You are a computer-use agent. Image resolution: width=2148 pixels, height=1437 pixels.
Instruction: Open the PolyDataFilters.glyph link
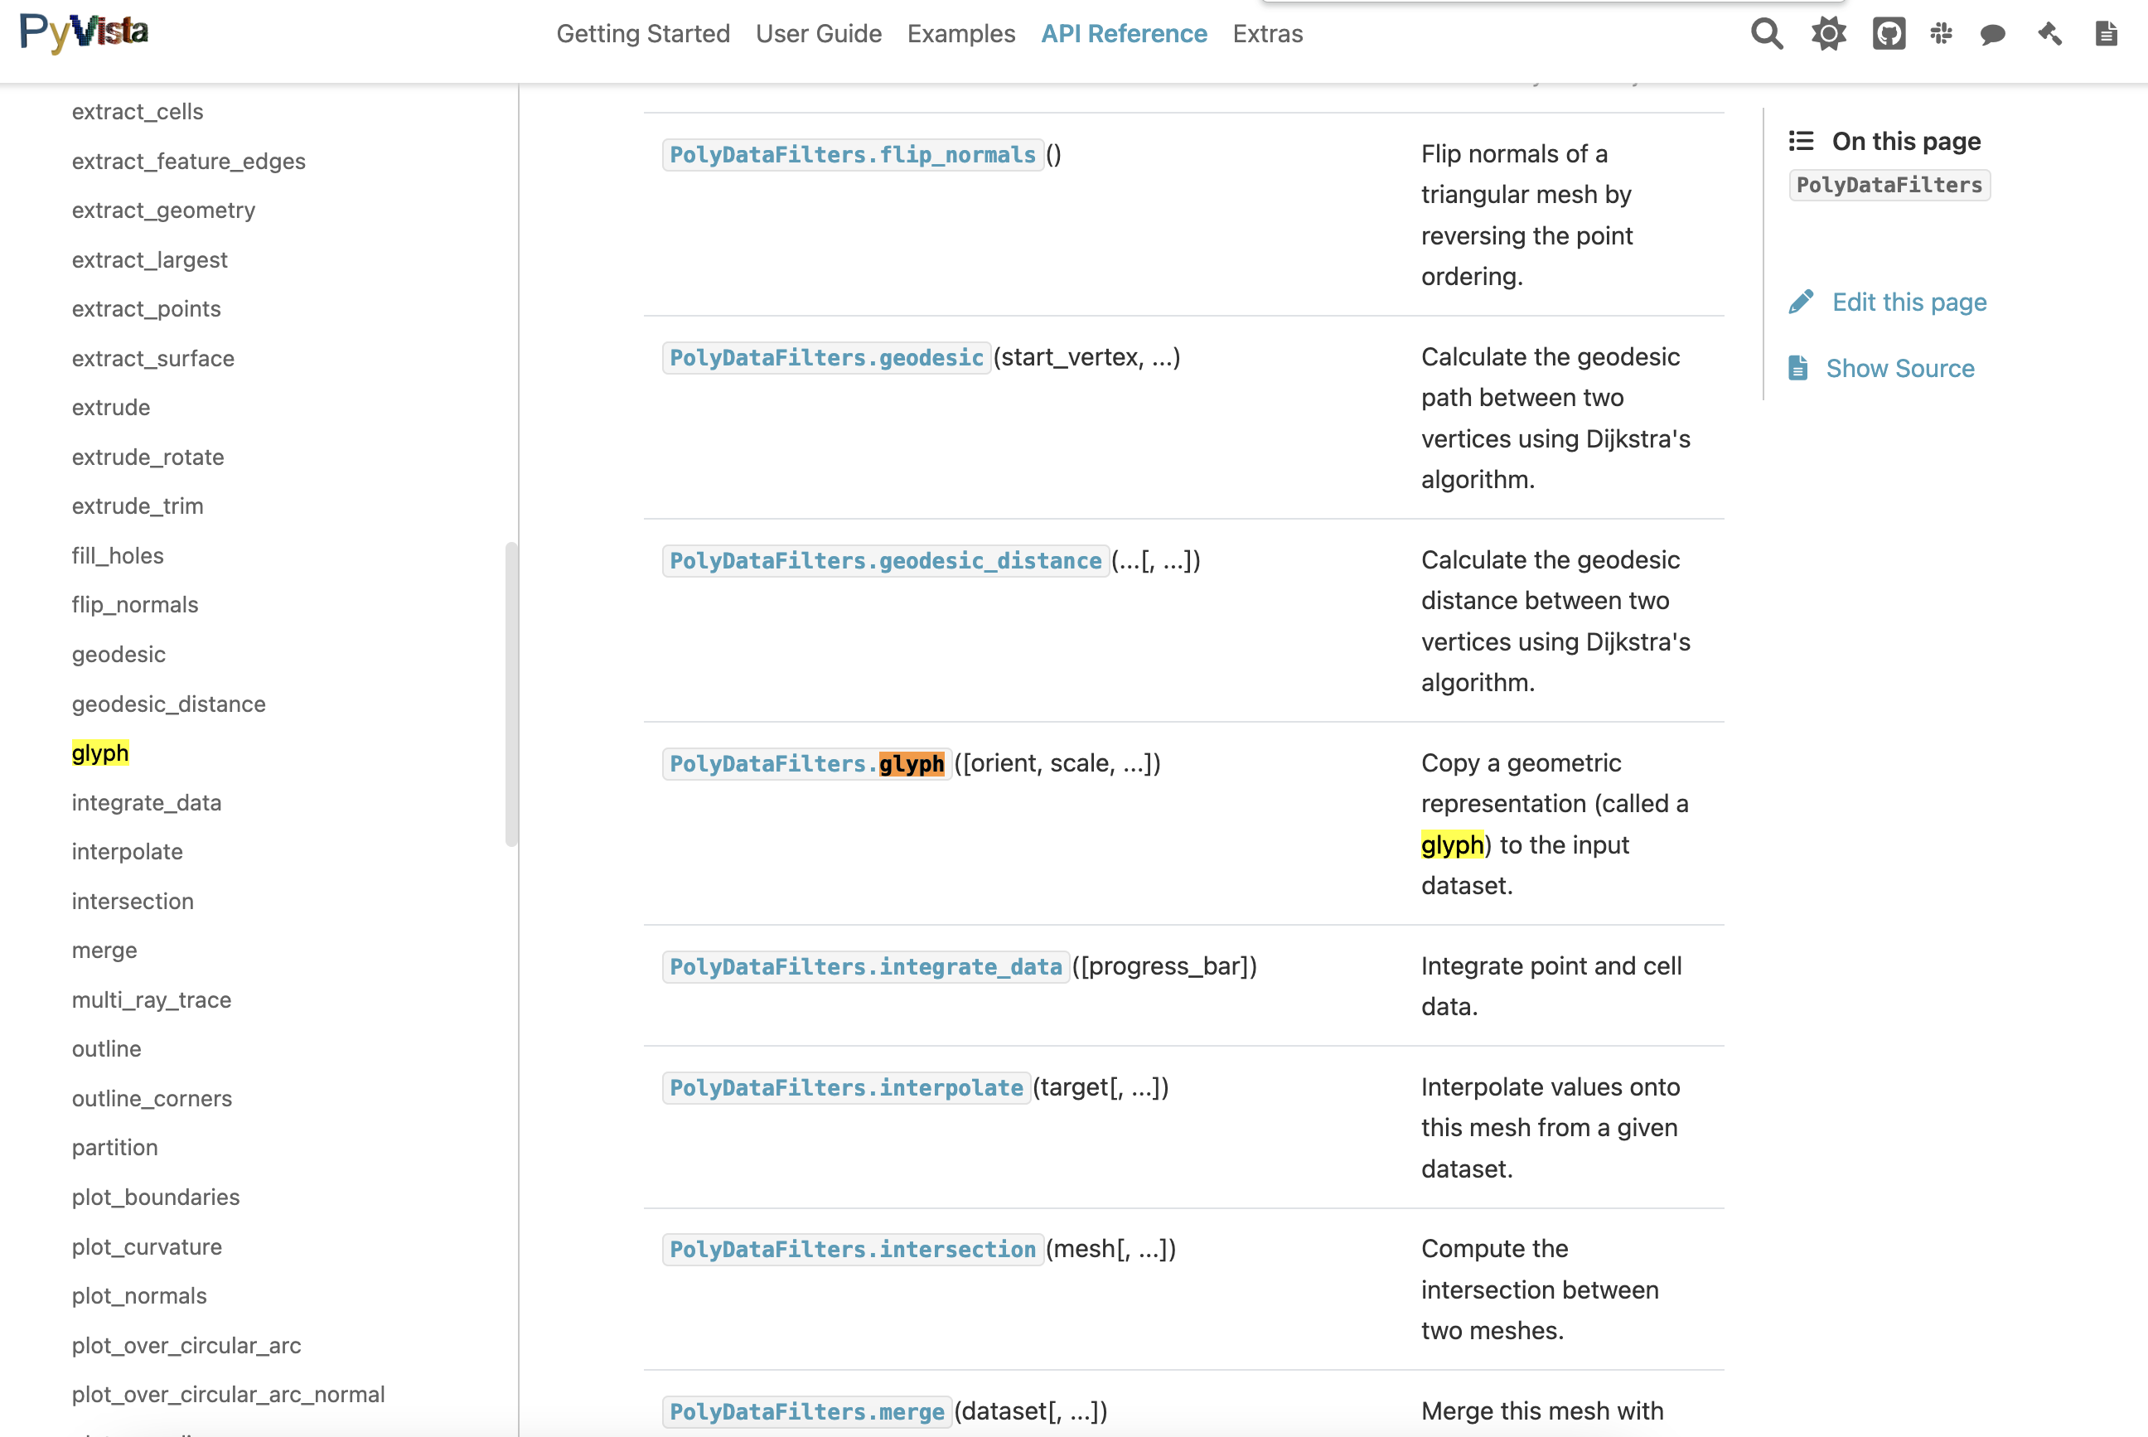pyautogui.click(x=806, y=764)
